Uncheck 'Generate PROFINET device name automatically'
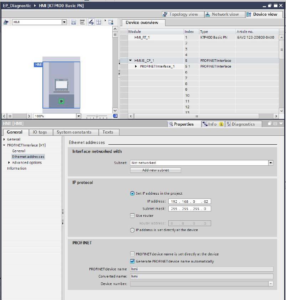This screenshot has width=286, height=300. (132, 261)
